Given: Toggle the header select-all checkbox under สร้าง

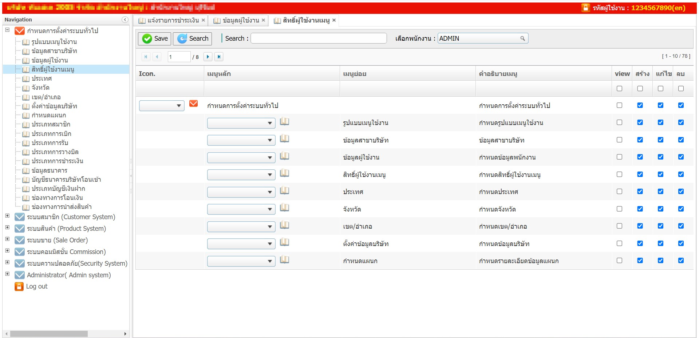Looking at the screenshot, I should point(640,89).
